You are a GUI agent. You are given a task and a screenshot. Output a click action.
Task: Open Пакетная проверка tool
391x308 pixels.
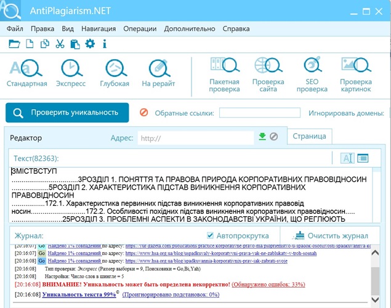click(x=224, y=75)
